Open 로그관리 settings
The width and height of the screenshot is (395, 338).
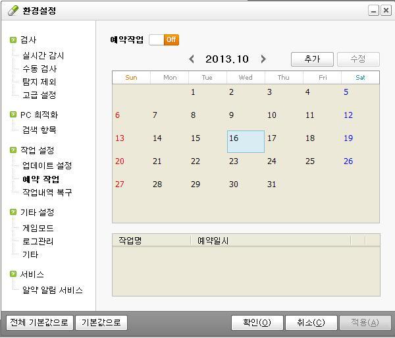[38, 241]
